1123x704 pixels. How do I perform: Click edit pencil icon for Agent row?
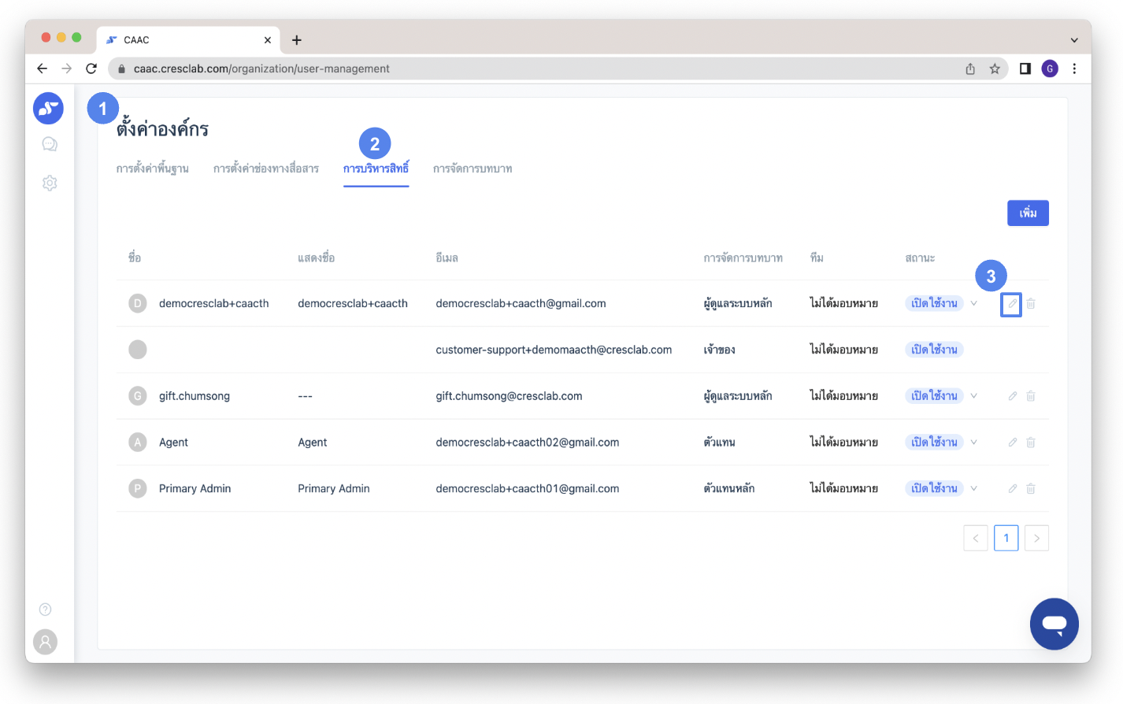[1013, 443]
